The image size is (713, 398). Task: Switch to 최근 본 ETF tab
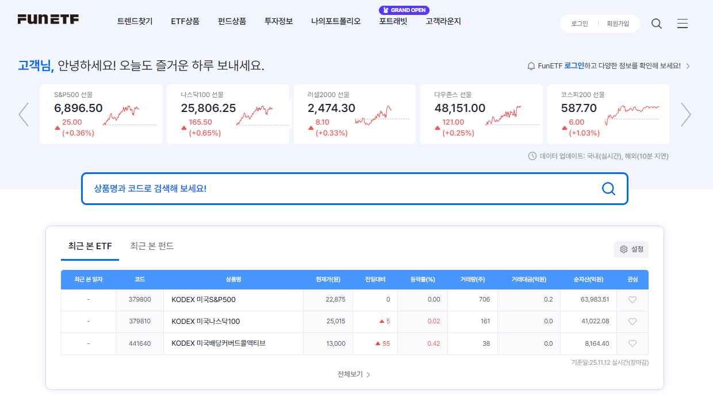pyautogui.click(x=90, y=246)
